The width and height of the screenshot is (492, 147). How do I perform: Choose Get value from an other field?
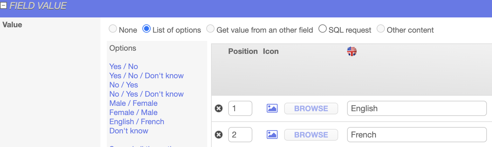point(210,29)
